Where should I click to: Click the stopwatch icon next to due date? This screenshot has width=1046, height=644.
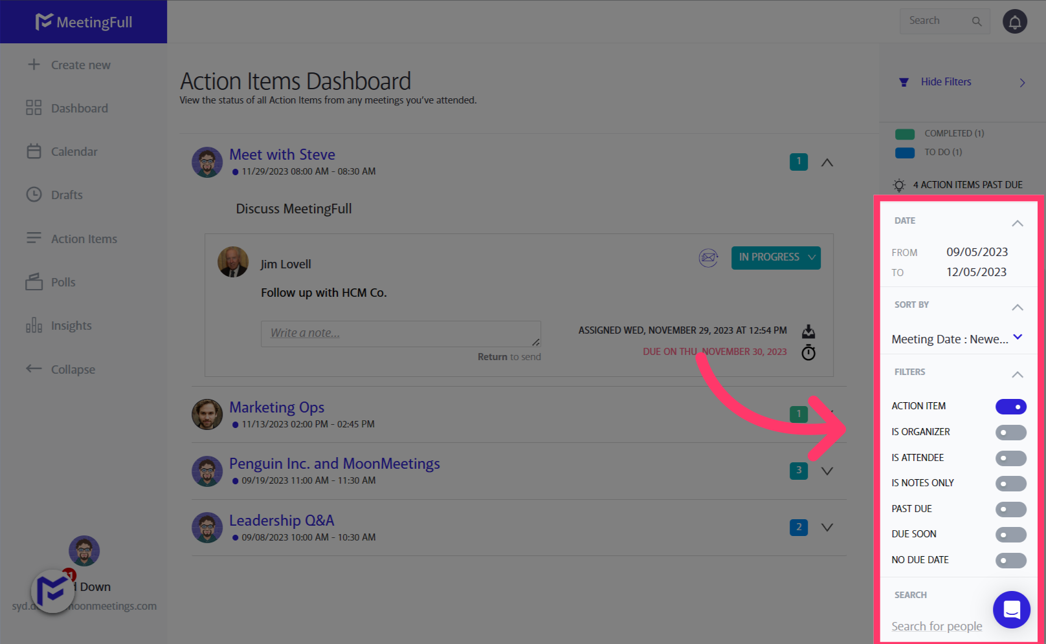click(808, 352)
